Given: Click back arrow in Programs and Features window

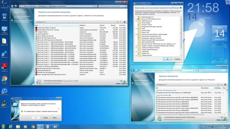Looking at the screenshot, I should [x=12, y=6].
